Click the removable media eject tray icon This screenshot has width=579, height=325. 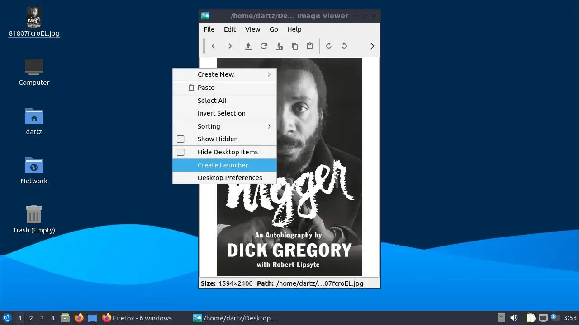tap(501, 318)
